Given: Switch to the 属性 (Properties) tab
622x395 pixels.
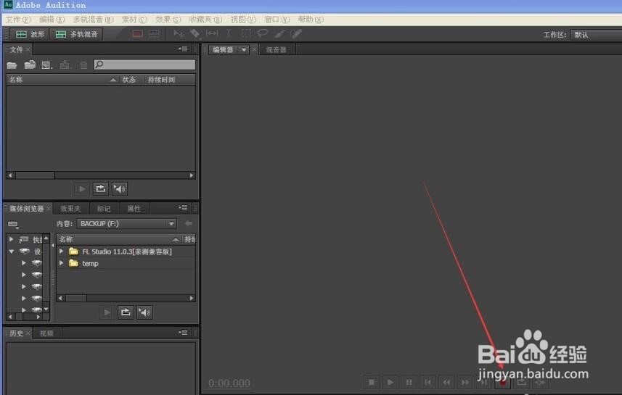Looking at the screenshot, I should click(134, 209).
